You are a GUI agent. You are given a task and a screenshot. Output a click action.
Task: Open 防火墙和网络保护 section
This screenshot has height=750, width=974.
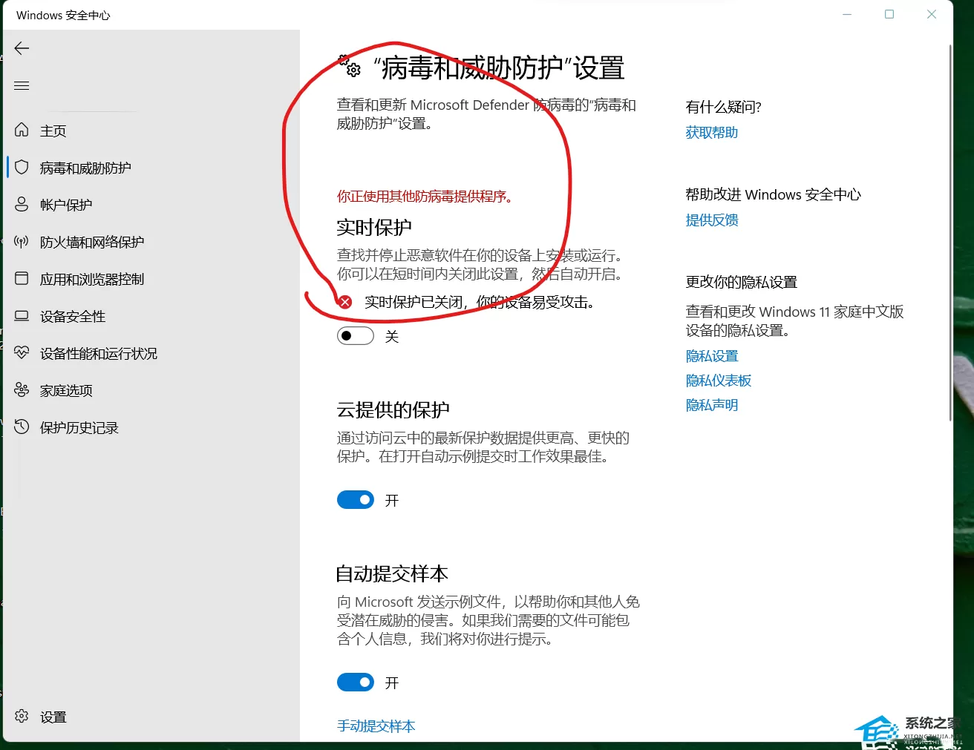pyautogui.click(x=92, y=242)
